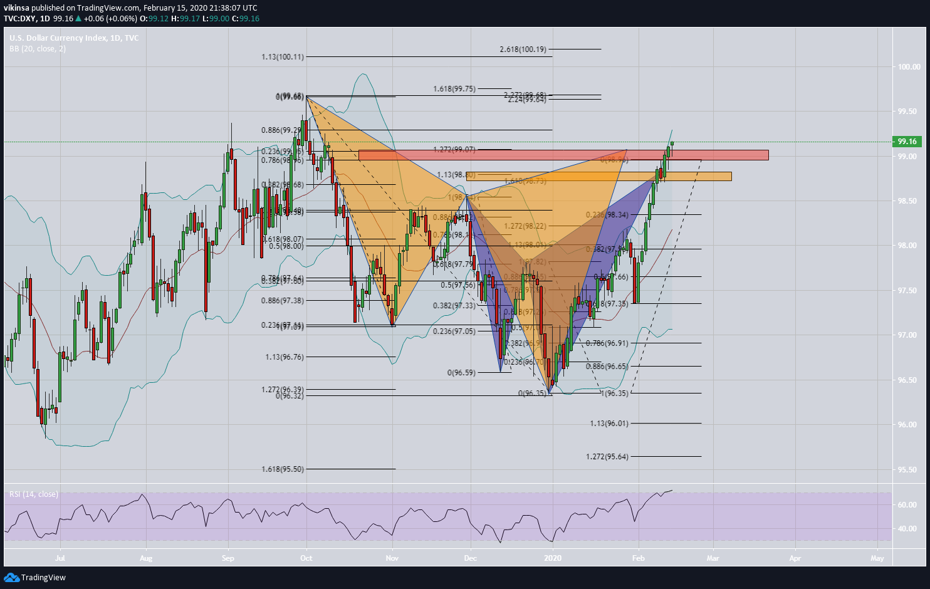Click the 100.00 price axis label
930x589 pixels.
click(x=909, y=67)
